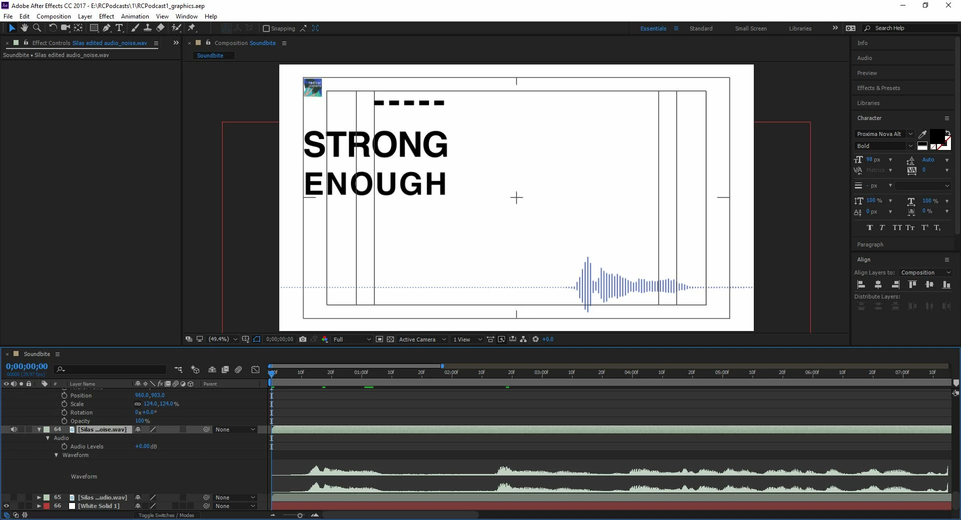Image resolution: width=961 pixels, height=520 pixels.
Task: Click the timeline layer search field
Action: 111,369
